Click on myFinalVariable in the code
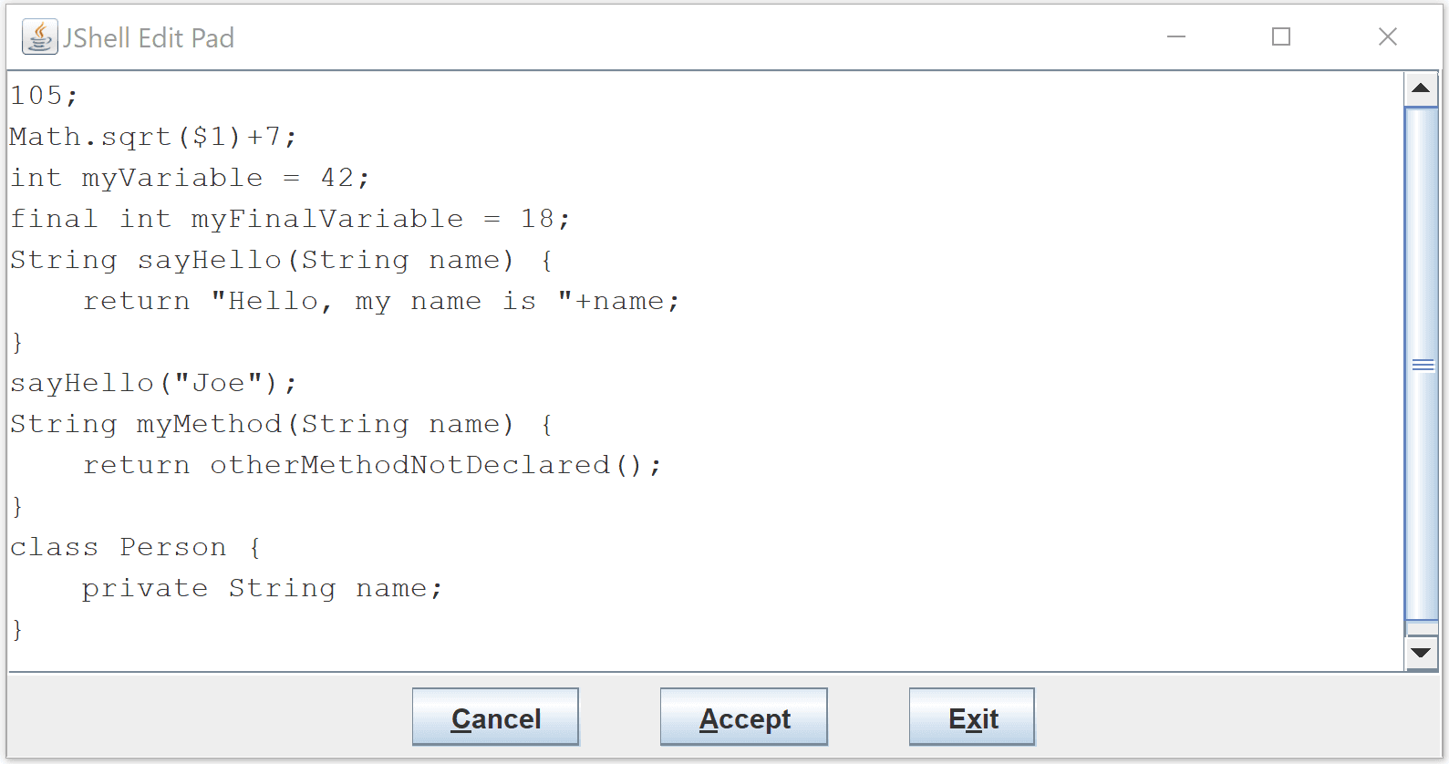Viewport: 1449px width, 764px height. pyautogui.click(x=327, y=219)
